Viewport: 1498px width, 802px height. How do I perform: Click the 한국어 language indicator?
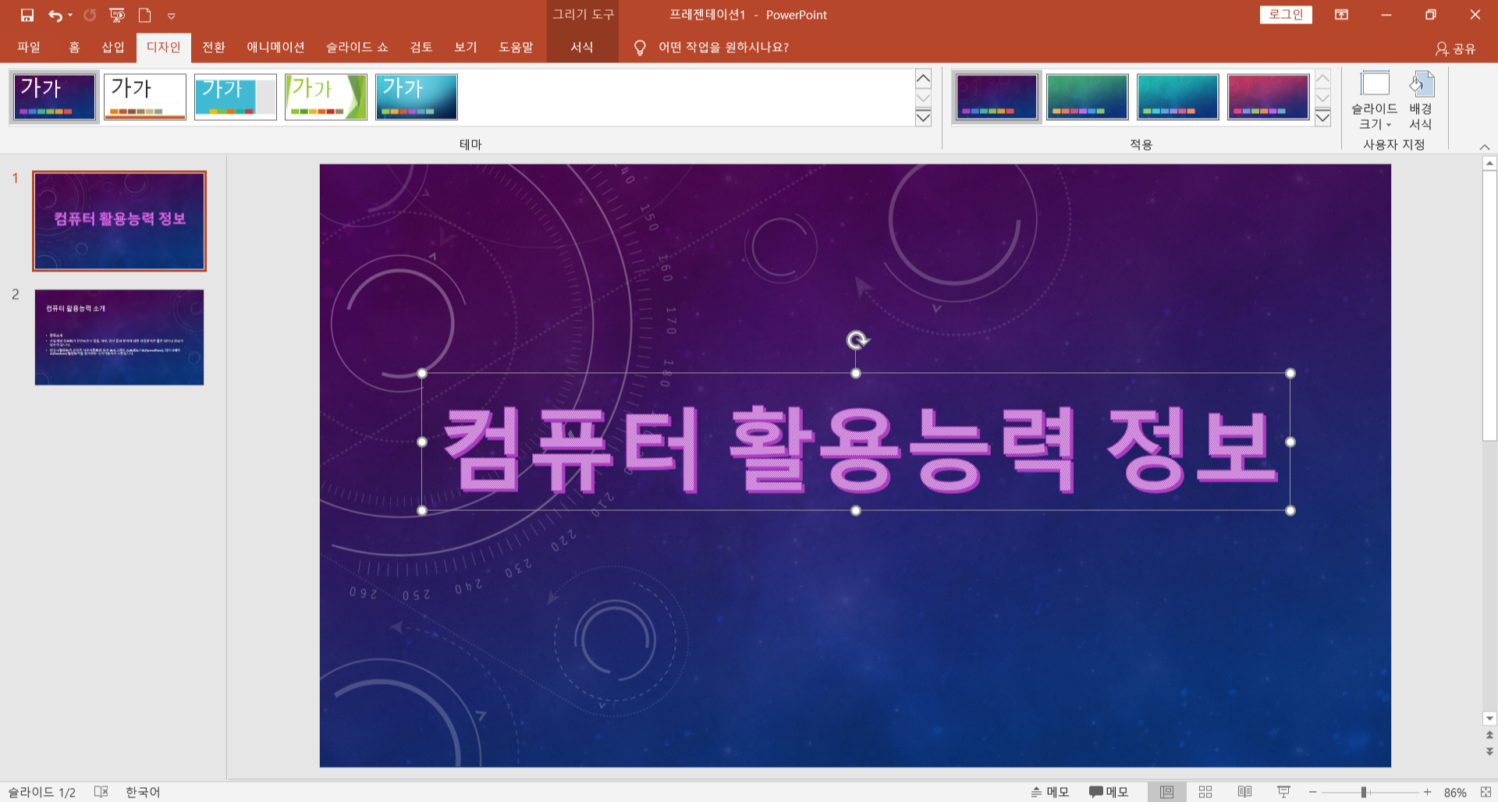pyautogui.click(x=143, y=792)
